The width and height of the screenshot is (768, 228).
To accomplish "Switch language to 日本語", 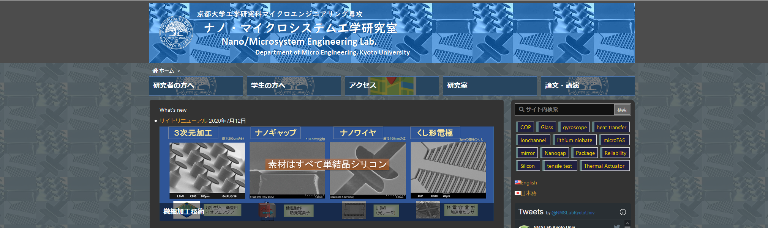I will pos(528,193).
